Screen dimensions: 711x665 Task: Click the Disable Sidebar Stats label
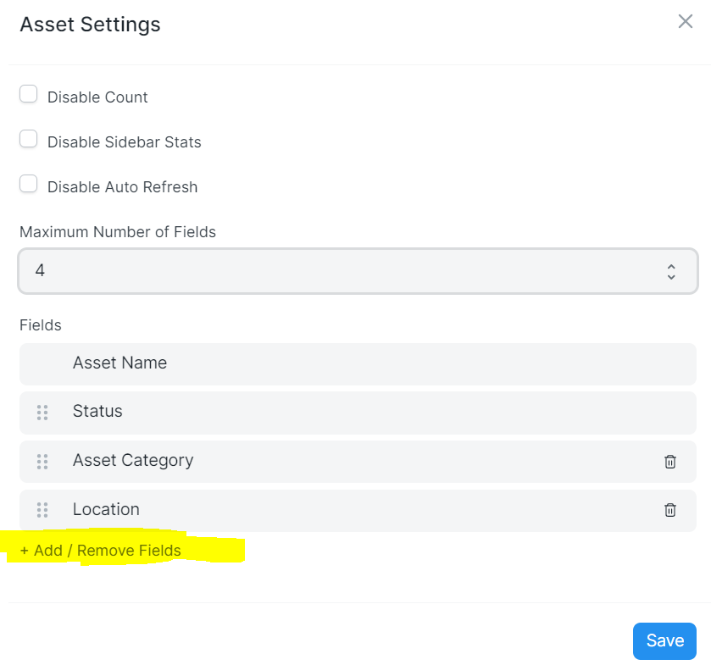coord(125,141)
